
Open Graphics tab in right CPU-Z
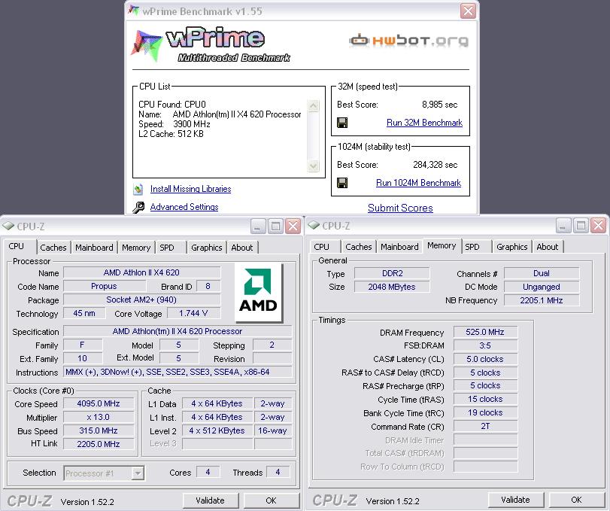tap(512, 247)
